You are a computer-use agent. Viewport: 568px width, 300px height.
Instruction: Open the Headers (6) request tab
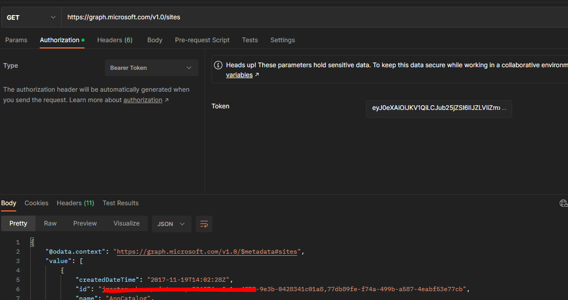tap(115, 40)
